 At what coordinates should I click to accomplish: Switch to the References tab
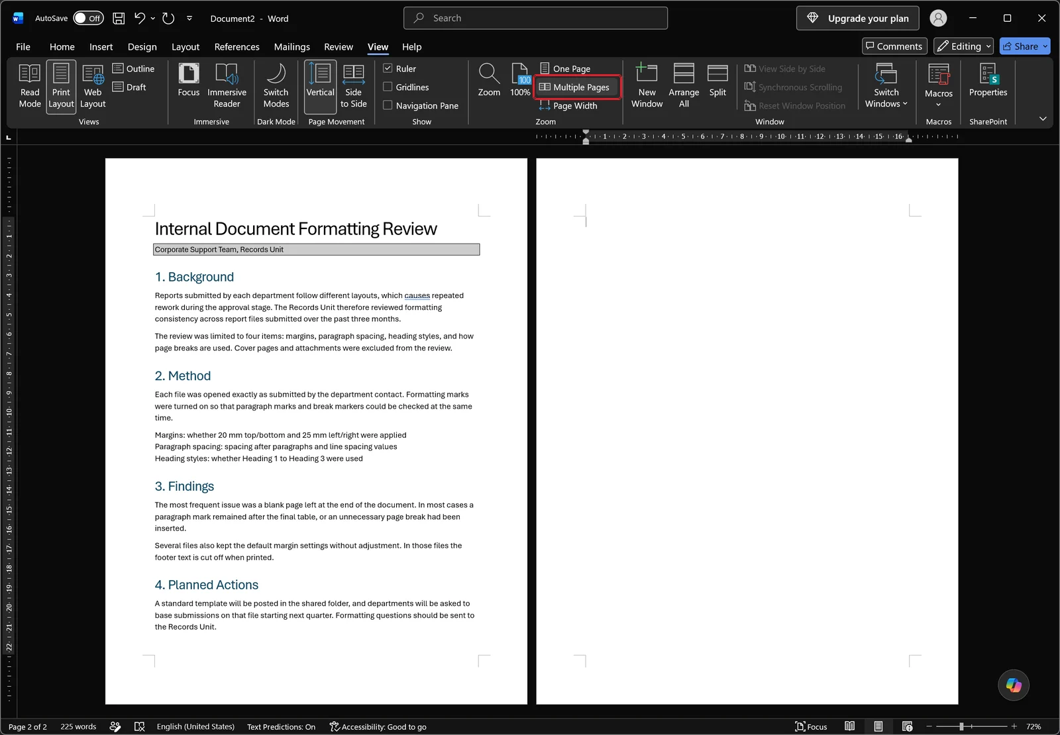pos(237,47)
